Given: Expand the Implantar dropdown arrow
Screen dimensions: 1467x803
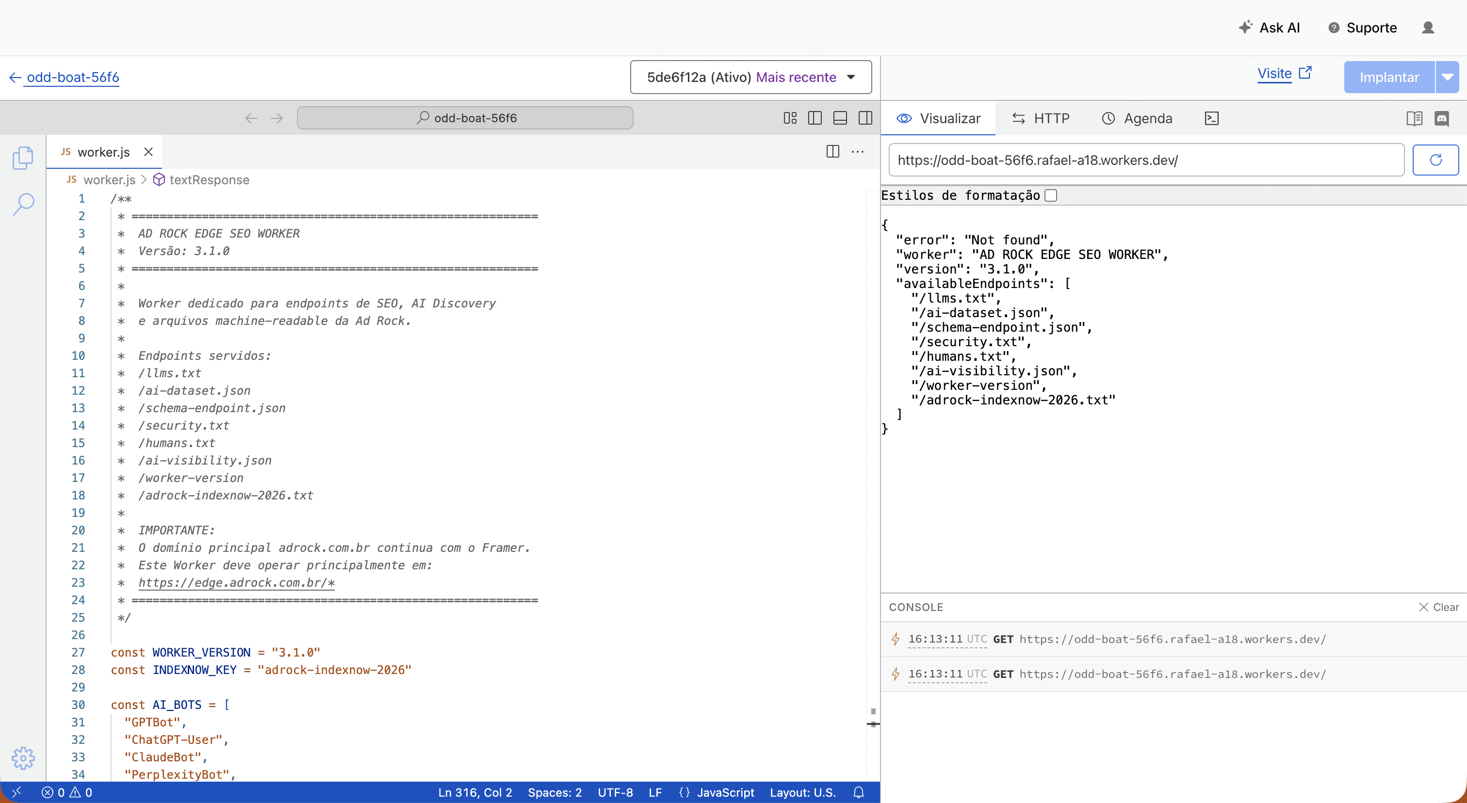Looking at the screenshot, I should pyautogui.click(x=1447, y=77).
